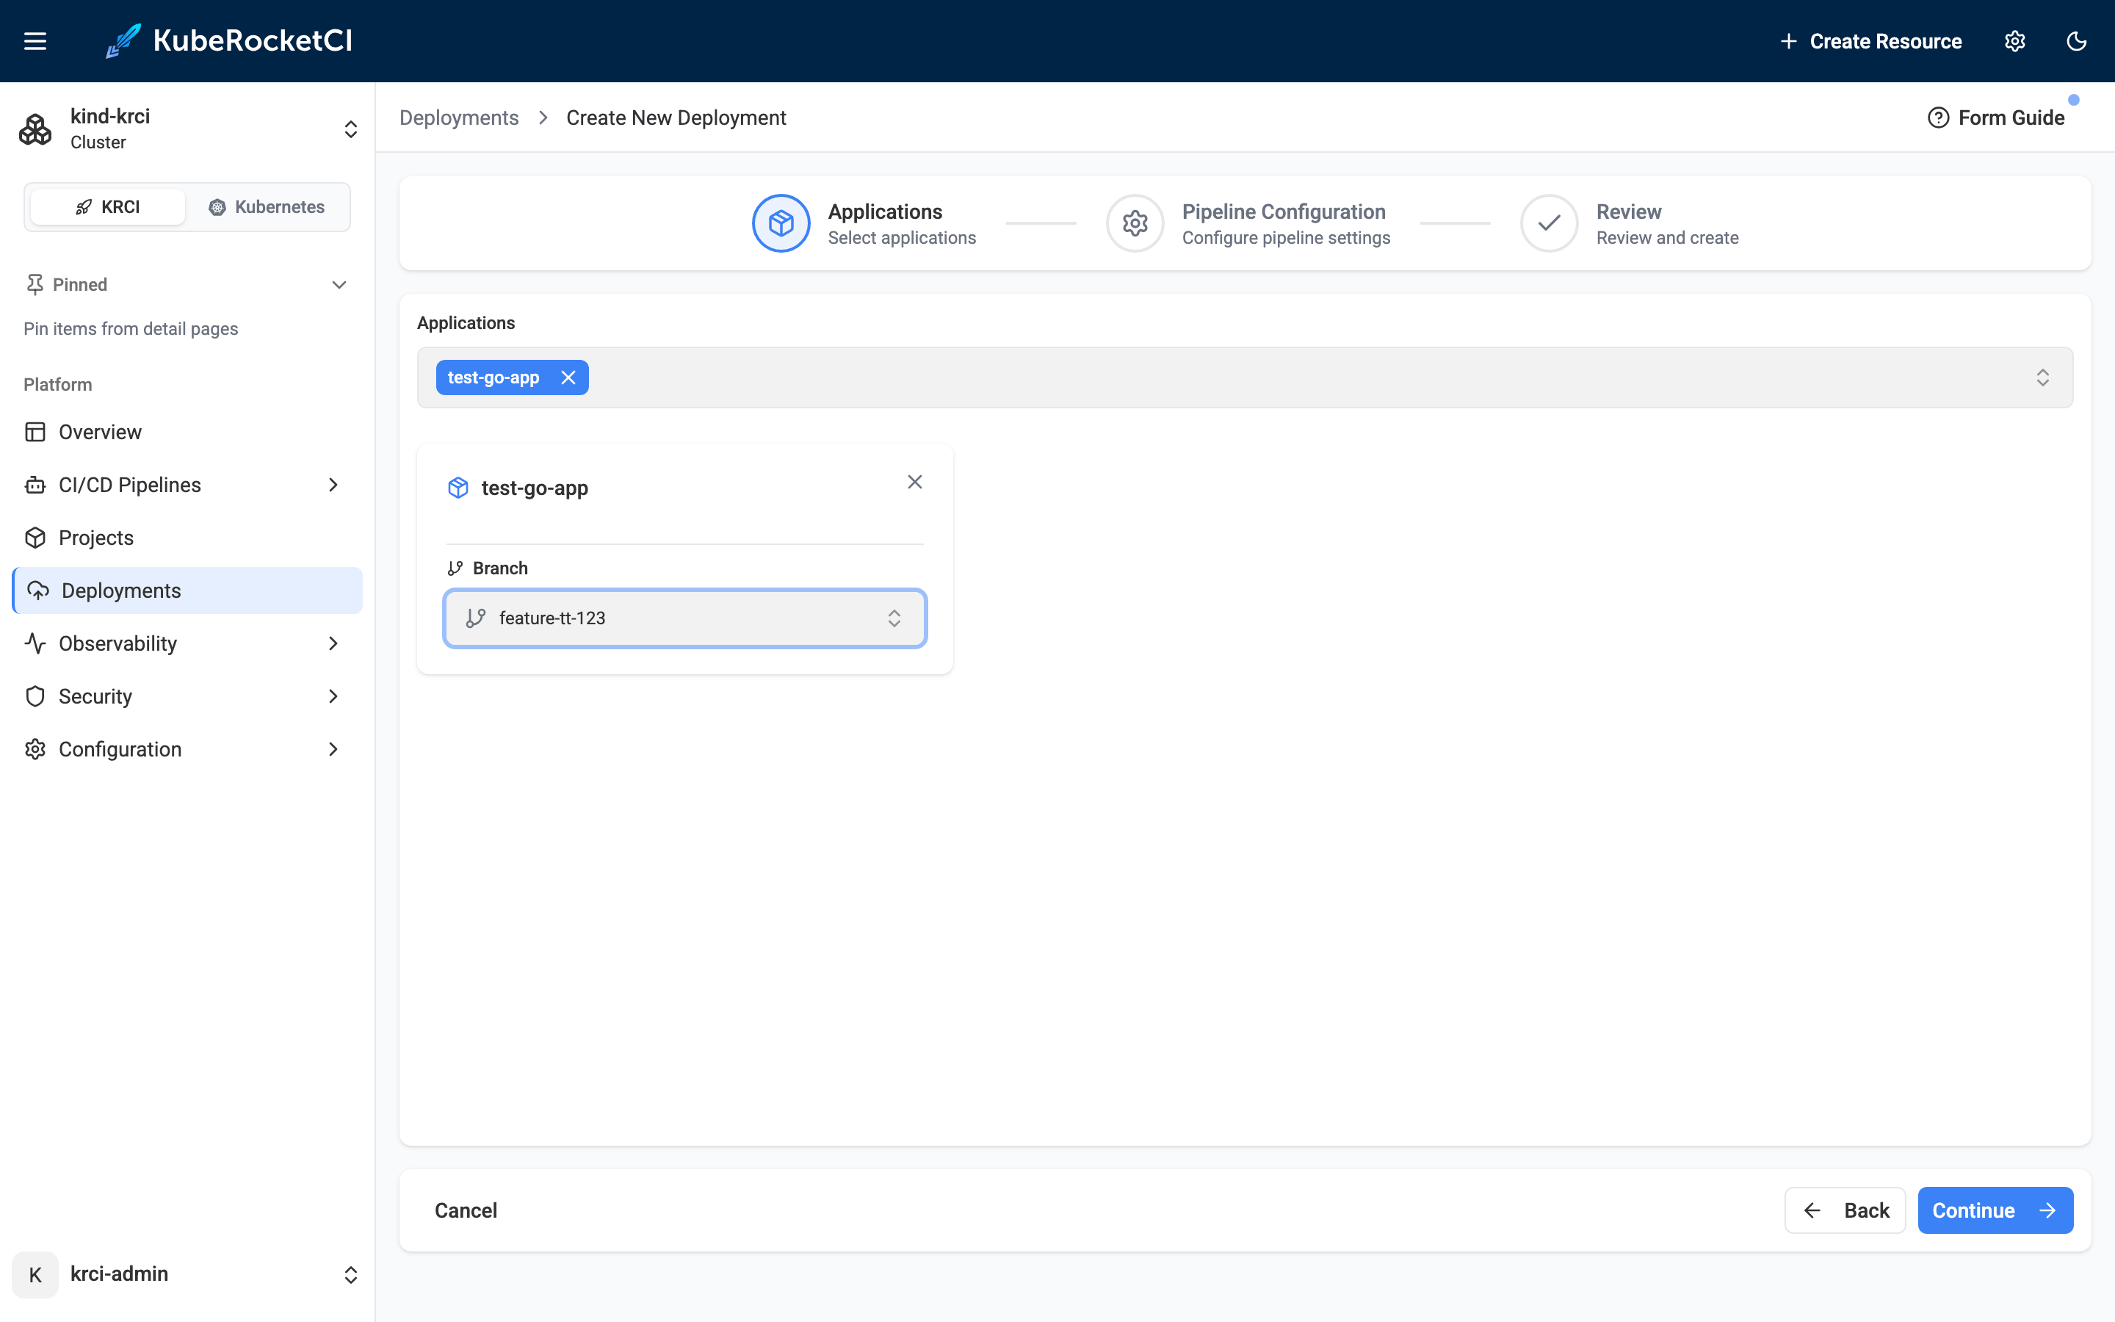Remove test-go-app chip with X
The image size is (2115, 1322).
568,378
